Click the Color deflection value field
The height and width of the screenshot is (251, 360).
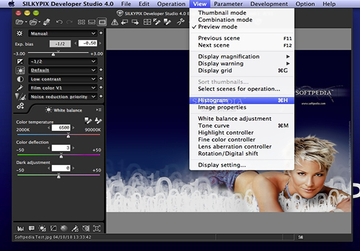(x=61, y=148)
